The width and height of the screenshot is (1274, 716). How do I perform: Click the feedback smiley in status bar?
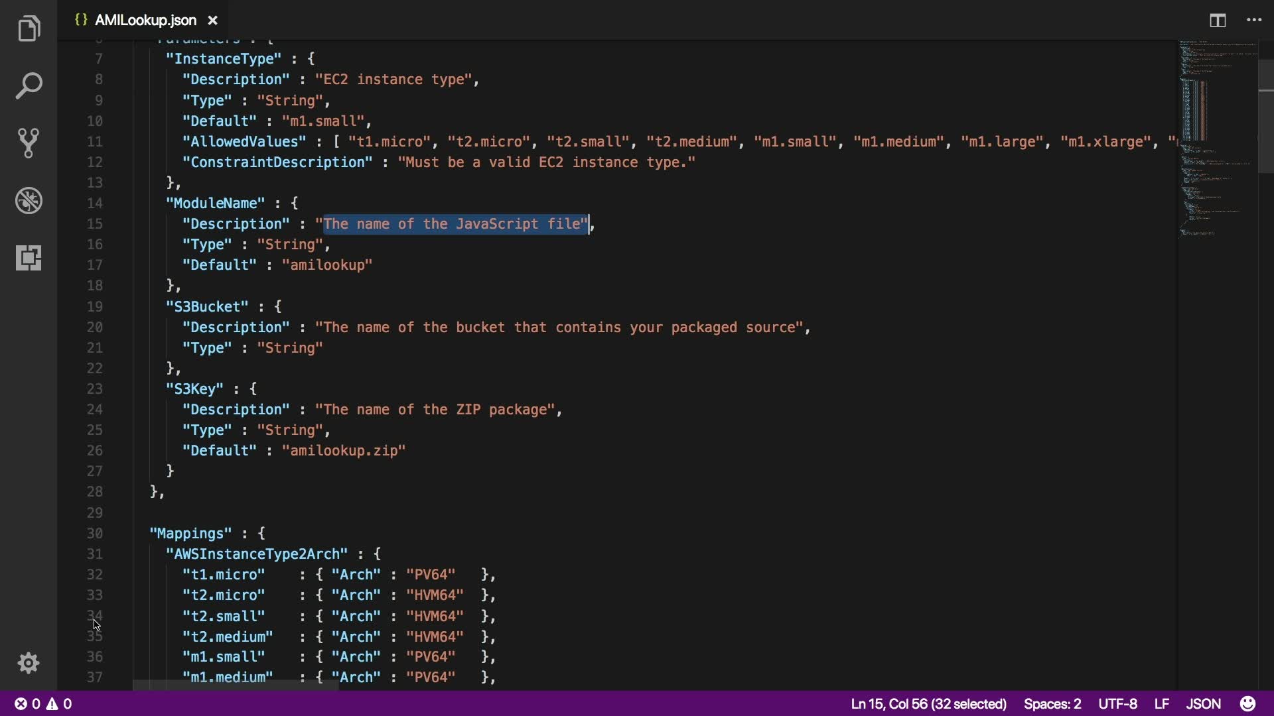(x=1247, y=703)
